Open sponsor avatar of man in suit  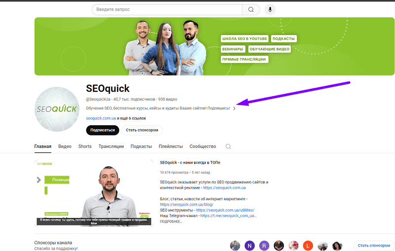[x=322, y=246]
